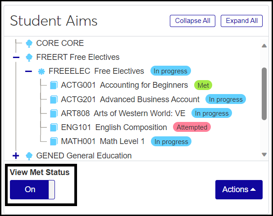The image size is (273, 216).
Task: Click the GENED General Education tree icon
Action: pos(29,156)
